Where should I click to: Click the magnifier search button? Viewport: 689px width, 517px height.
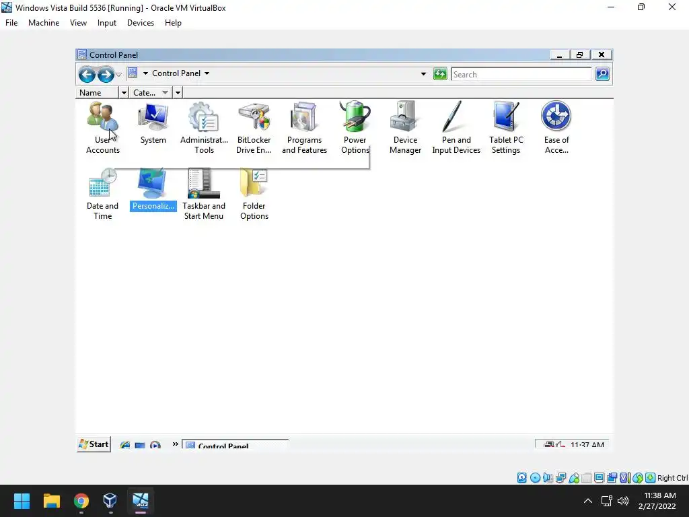(602, 74)
